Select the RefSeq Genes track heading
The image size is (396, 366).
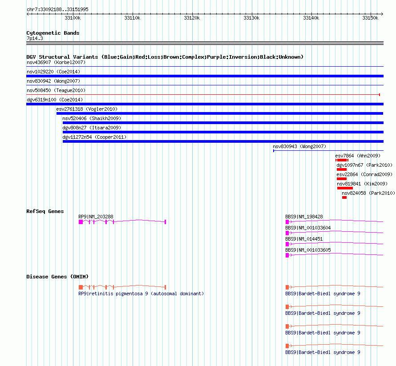coord(45,211)
